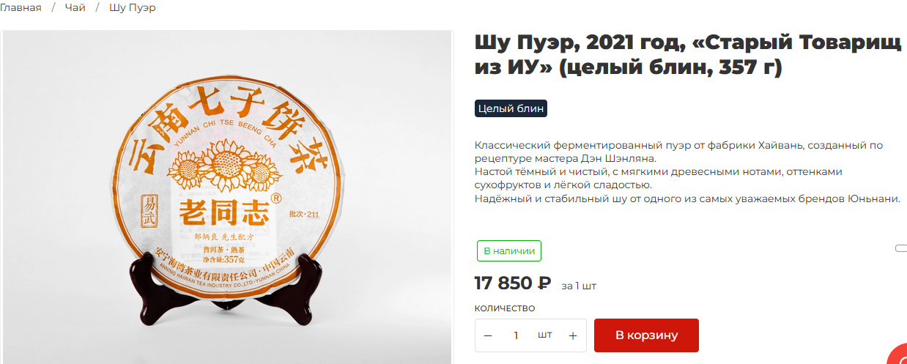Go to the Главная breadcrumb
The image size is (907, 364).
[x=21, y=7]
